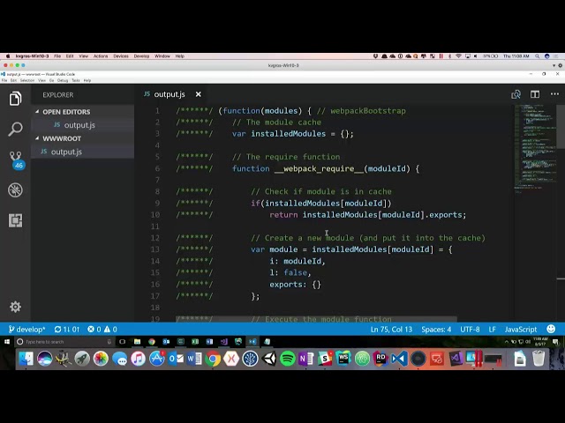Open WebStorm in the macOS dock
This screenshot has height=423, width=565.
(343, 359)
